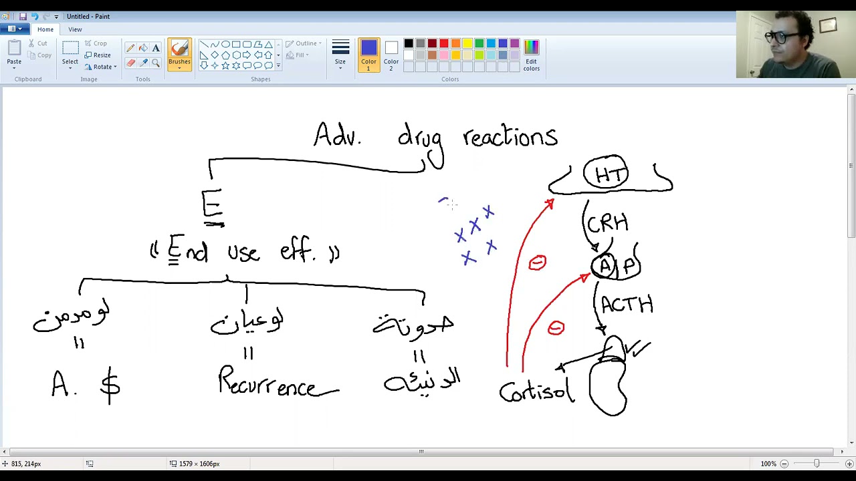Open the Rotate dropdown
The image size is (856, 481).
pos(101,67)
